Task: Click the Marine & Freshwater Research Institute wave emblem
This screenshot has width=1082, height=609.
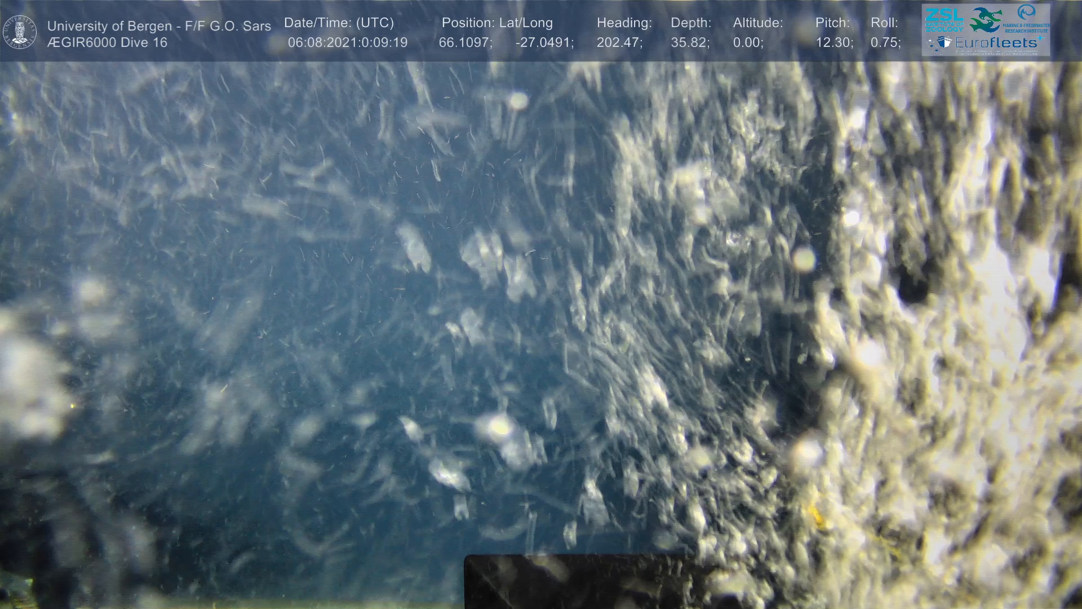Action: coord(1026,13)
